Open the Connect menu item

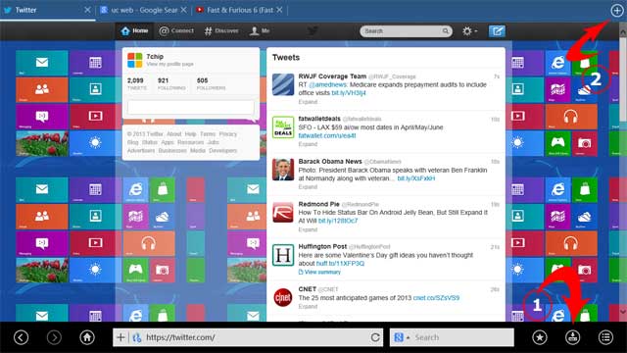[x=176, y=30]
